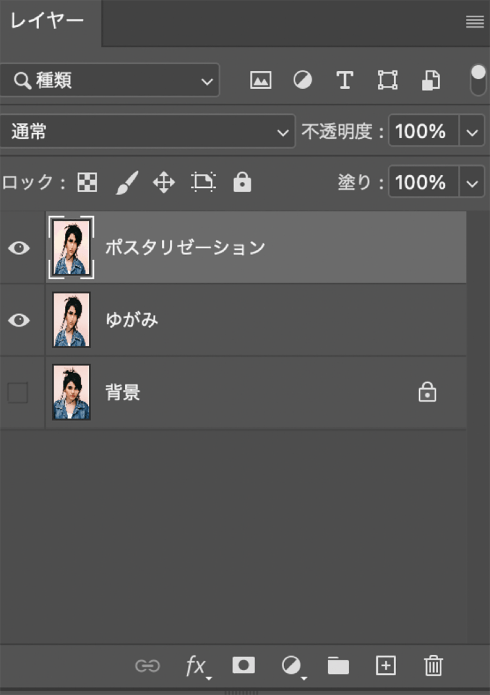Add layer style with fx button
Viewport: 490px width, 695px height.
coord(197,666)
